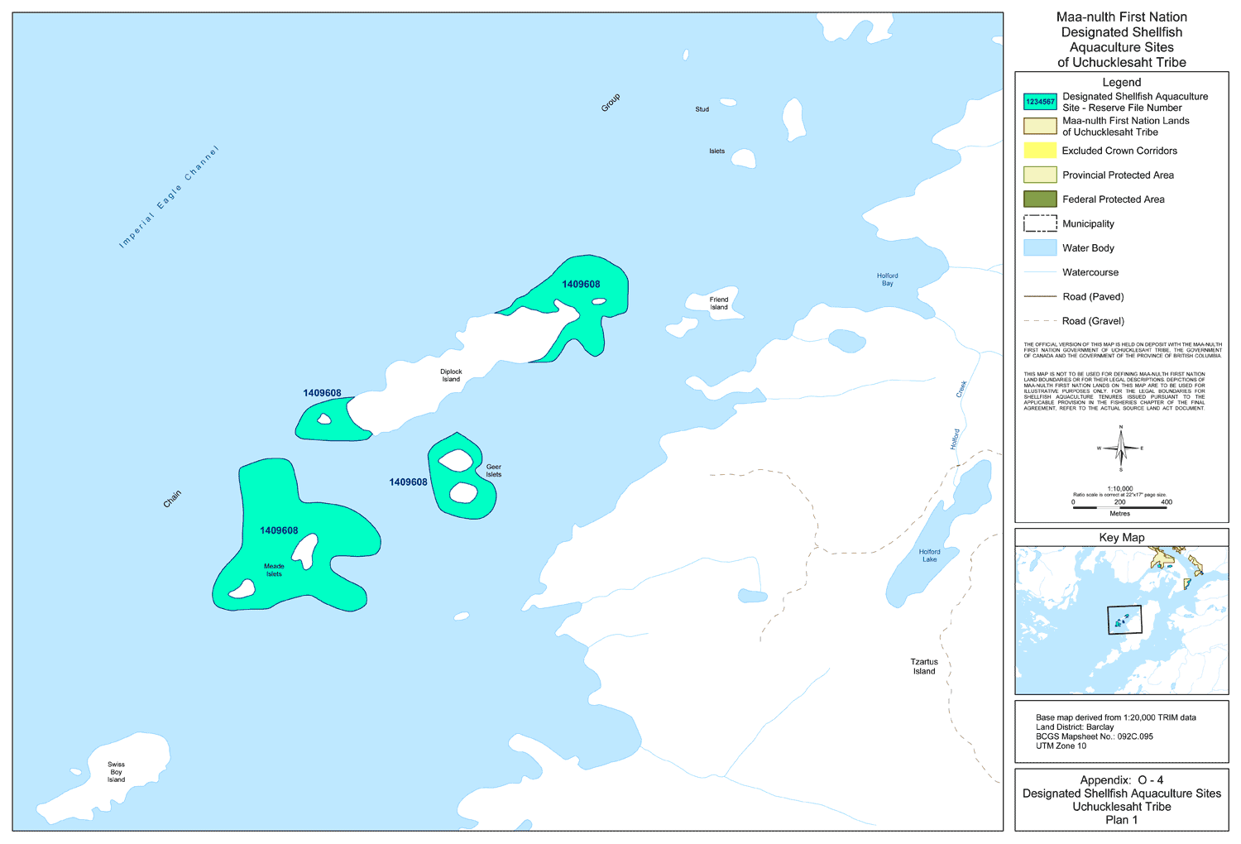Click the Municipality dashed box symbol
Viewport: 1241px width, 844px height.
click(x=1040, y=223)
